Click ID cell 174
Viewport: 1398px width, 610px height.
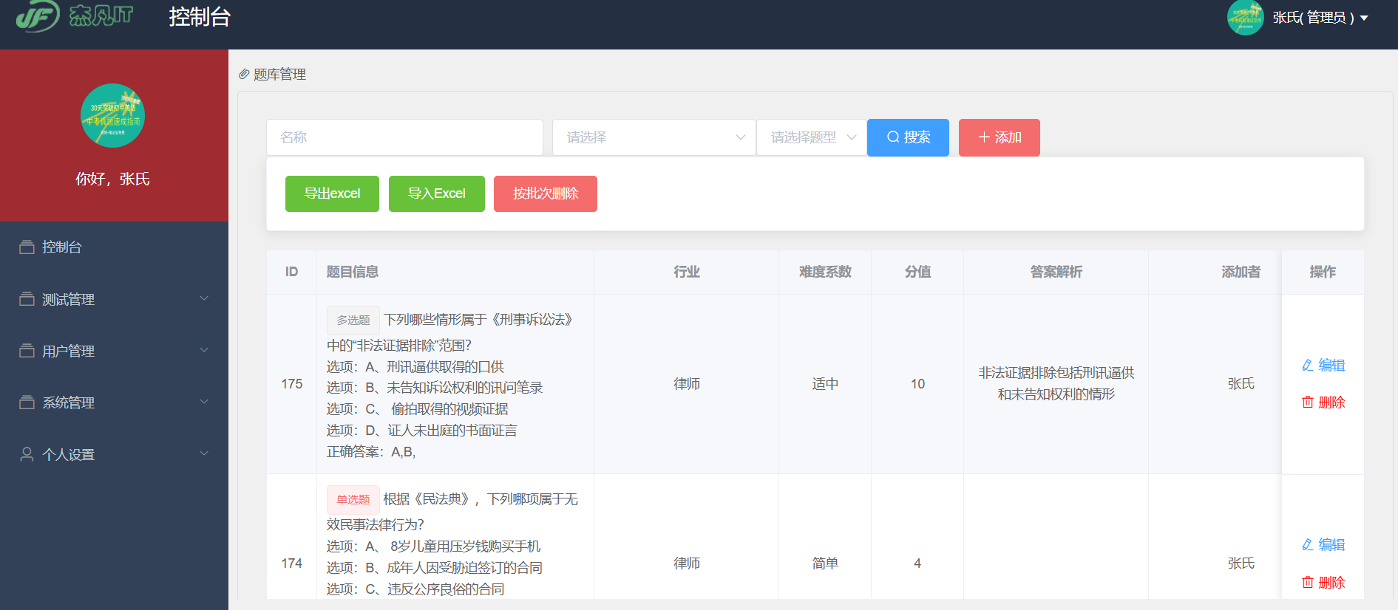click(x=292, y=563)
